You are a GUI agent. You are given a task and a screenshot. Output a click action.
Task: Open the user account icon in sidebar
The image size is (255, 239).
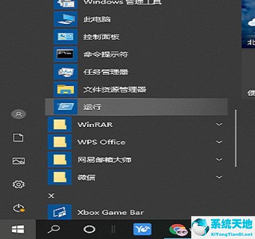(19, 114)
